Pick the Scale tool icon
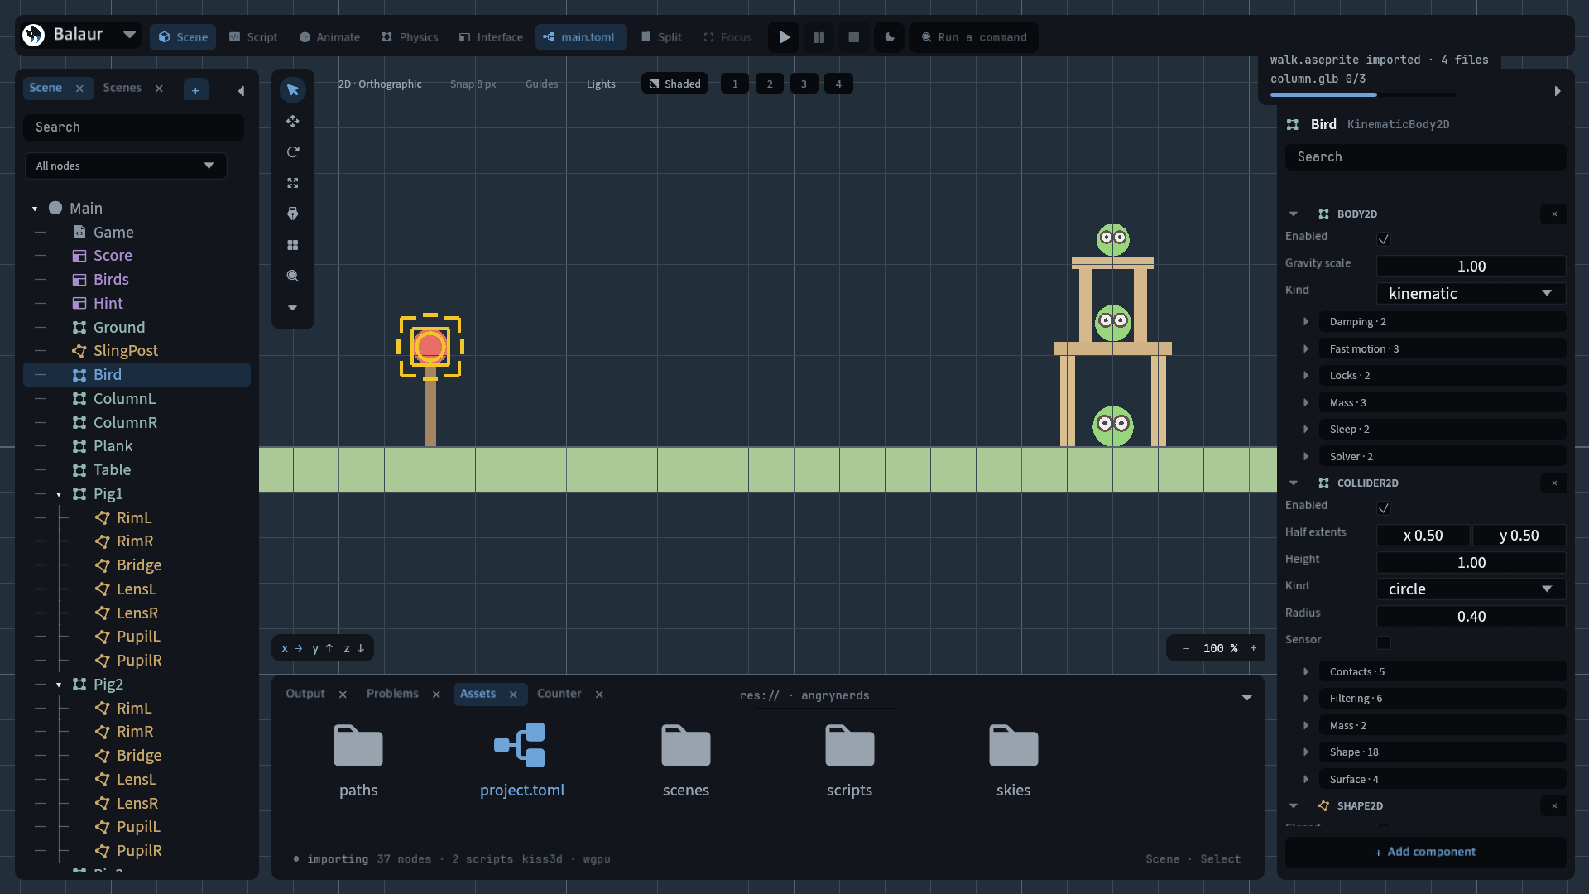 click(293, 183)
